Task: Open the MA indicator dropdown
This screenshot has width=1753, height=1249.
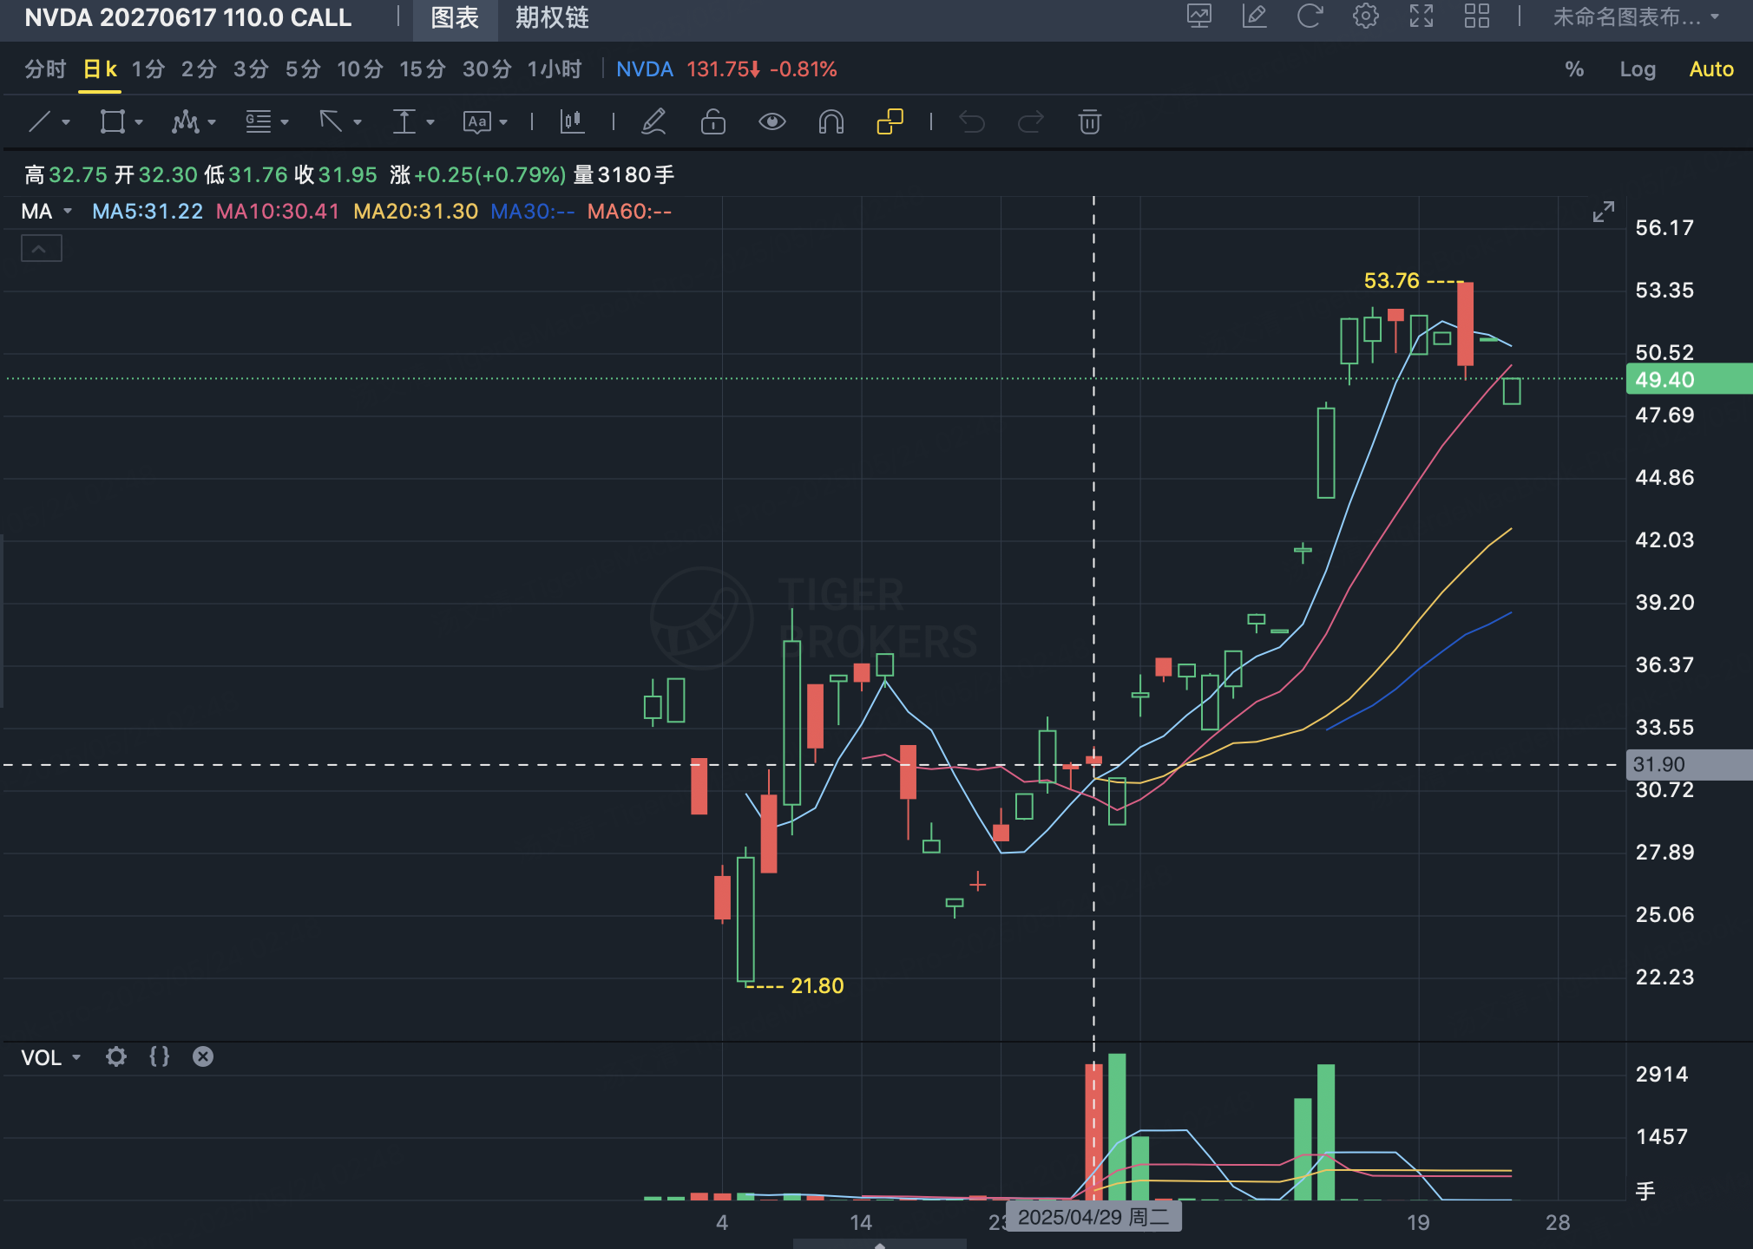Action: click(68, 212)
